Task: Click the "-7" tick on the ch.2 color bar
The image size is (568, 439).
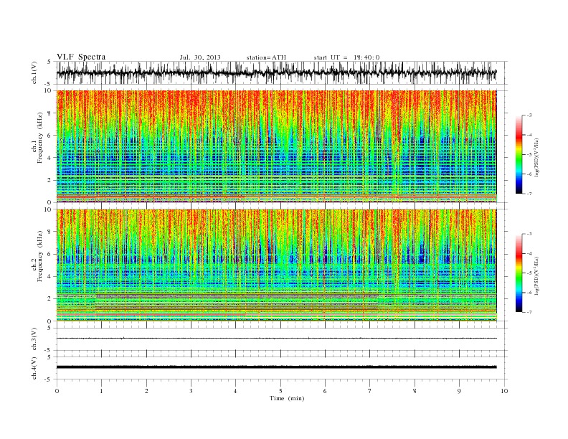Action: coord(529,312)
